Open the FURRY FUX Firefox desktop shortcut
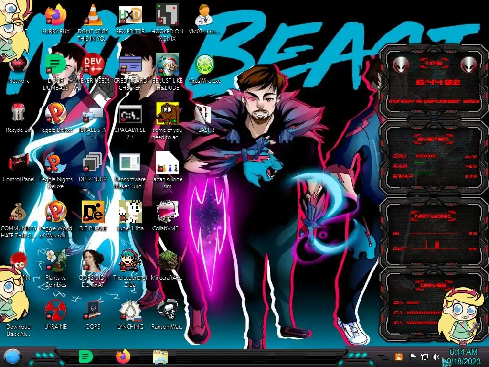 (55, 15)
